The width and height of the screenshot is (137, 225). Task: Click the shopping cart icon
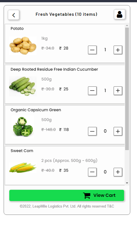(x=87, y=195)
